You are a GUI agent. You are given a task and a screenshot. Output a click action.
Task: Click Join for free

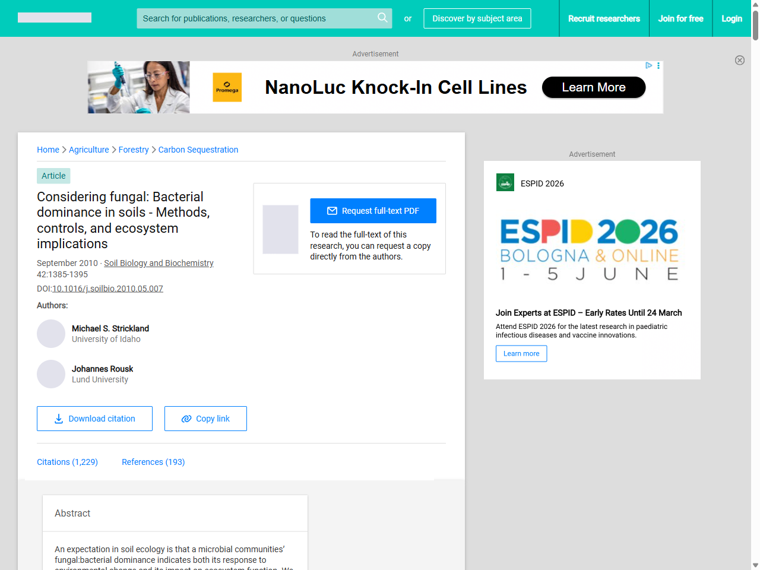(680, 18)
